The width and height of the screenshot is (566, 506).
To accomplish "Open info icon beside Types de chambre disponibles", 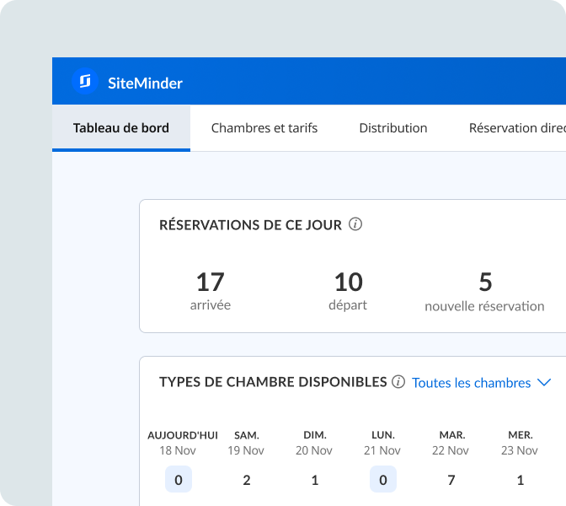I will 398,382.
